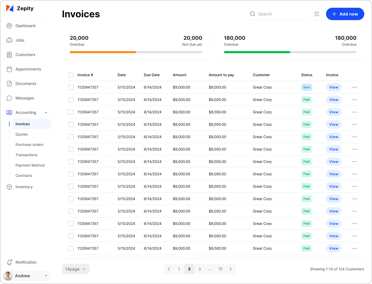The width and height of the screenshot is (372, 284).
Task: Click the orange Overdue progress bar
Action: 103,52
